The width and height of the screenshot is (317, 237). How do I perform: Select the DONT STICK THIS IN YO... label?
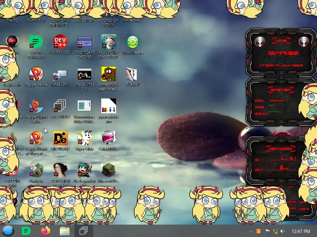[60, 23]
